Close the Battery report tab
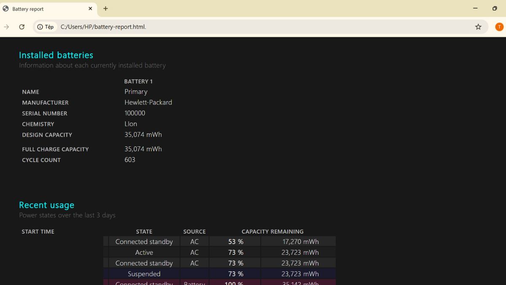506x285 pixels. coord(90,8)
